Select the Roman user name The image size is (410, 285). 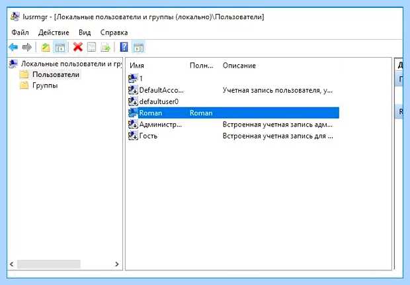click(150, 113)
